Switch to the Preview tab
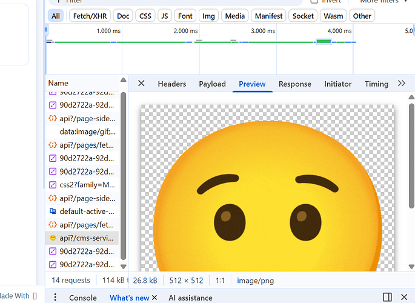 point(252,84)
